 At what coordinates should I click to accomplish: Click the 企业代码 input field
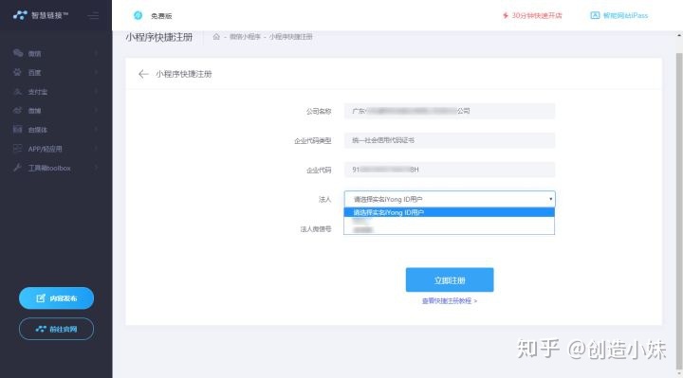pyautogui.click(x=449, y=170)
